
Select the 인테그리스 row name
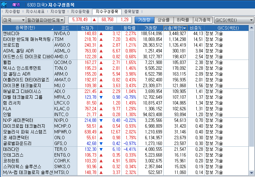pyautogui.click(x=13, y=155)
